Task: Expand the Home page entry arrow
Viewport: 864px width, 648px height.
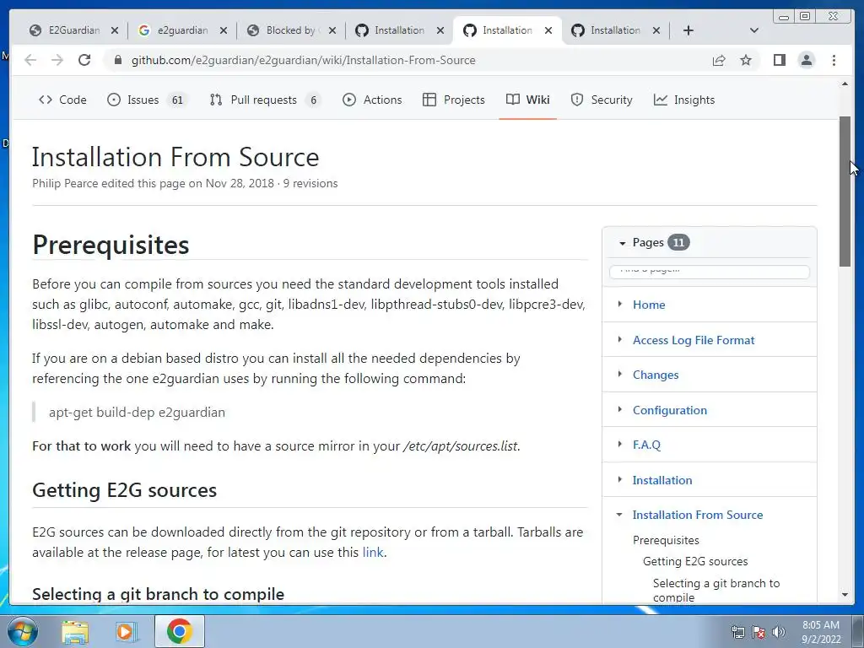Action: tap(620, 304)
